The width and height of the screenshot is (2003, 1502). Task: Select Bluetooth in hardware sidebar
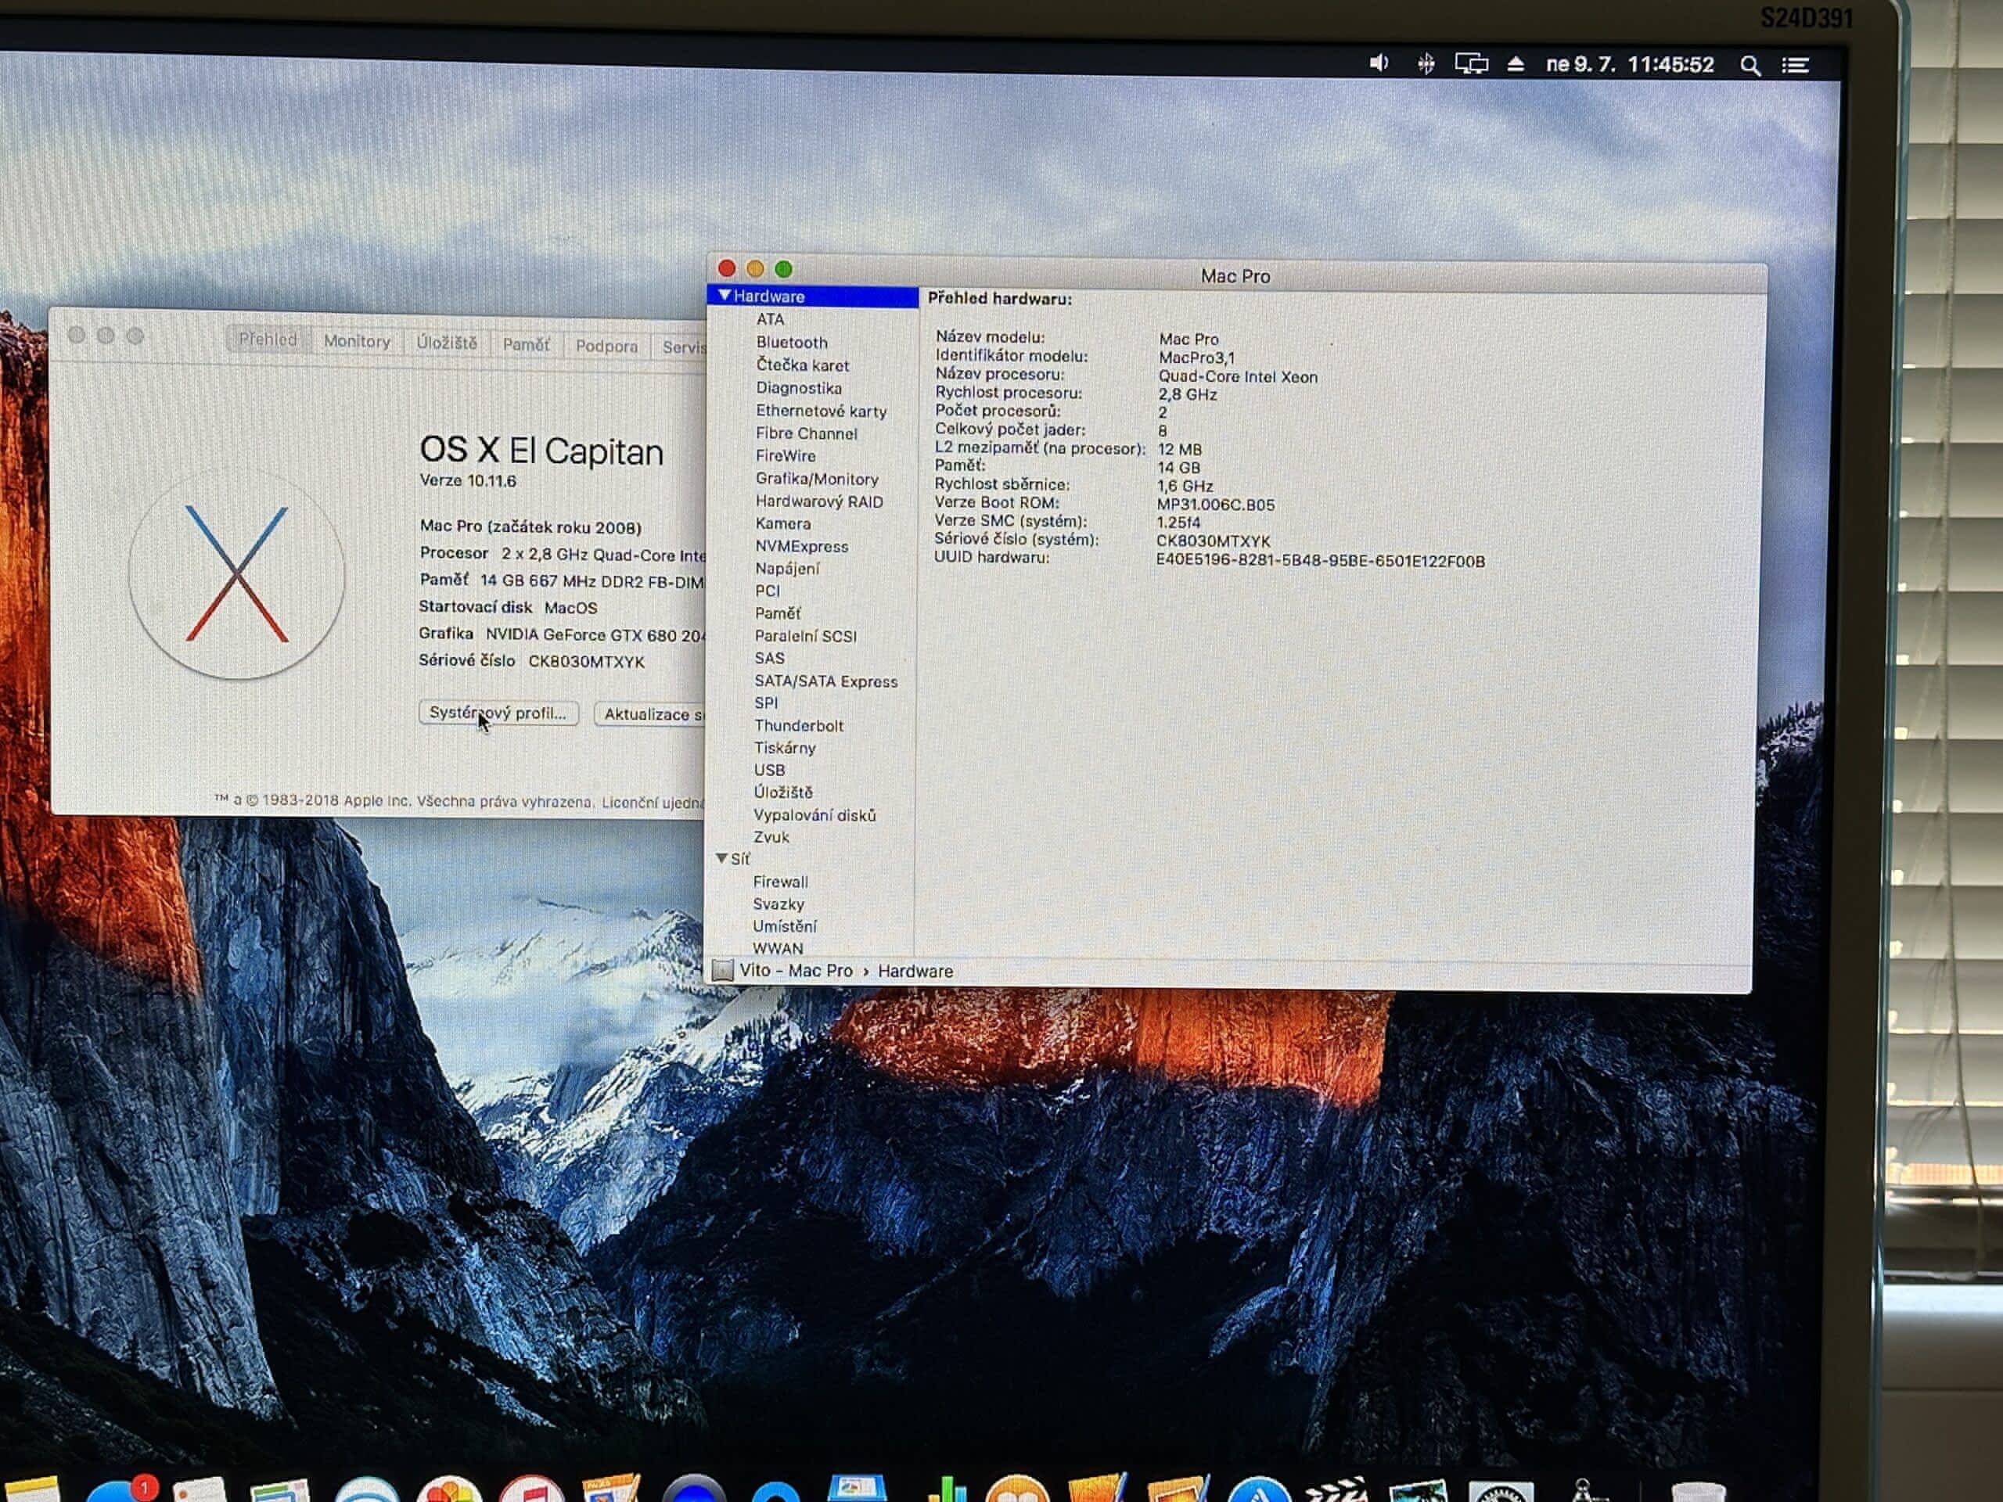coord(792,342)
